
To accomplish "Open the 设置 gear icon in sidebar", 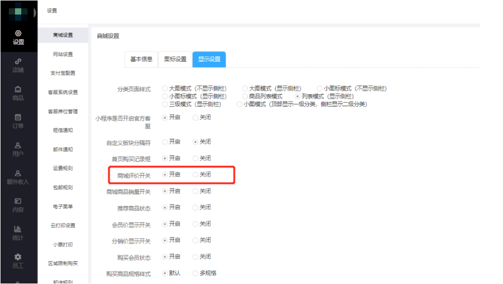I will pyautogui.click(x=18, y=33).
